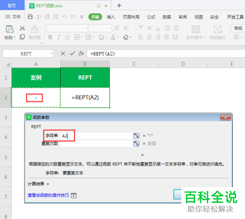Click the font color A icon

tap(113, 37)
